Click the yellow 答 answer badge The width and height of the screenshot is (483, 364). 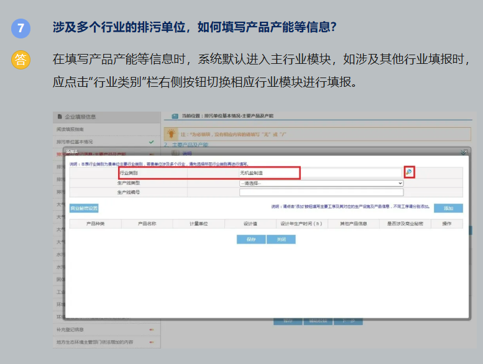(21, 60)
